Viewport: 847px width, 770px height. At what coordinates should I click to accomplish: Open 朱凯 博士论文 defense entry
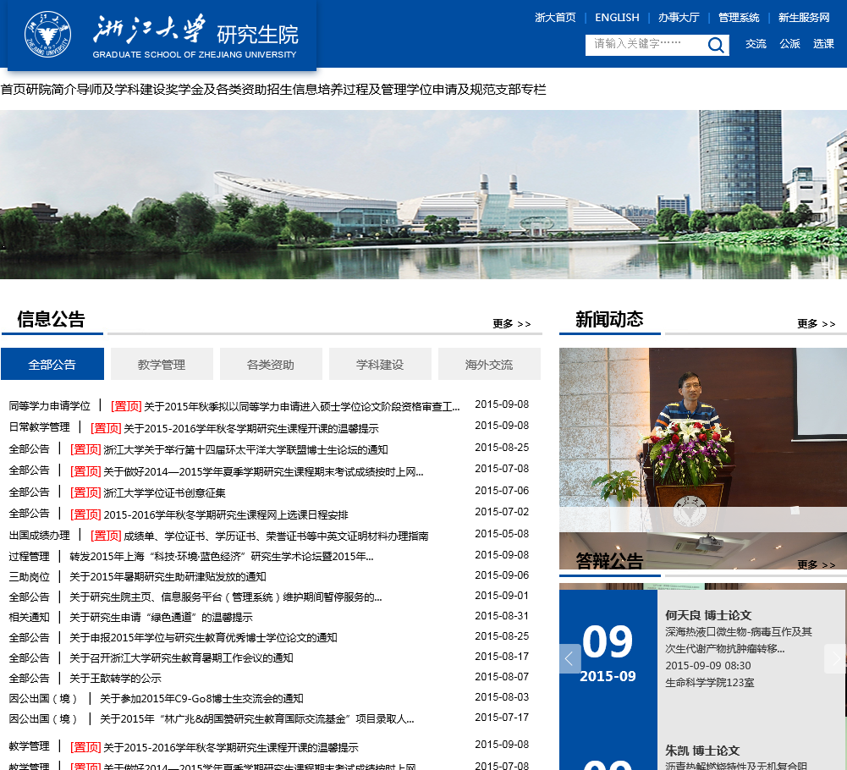point(702,751)
